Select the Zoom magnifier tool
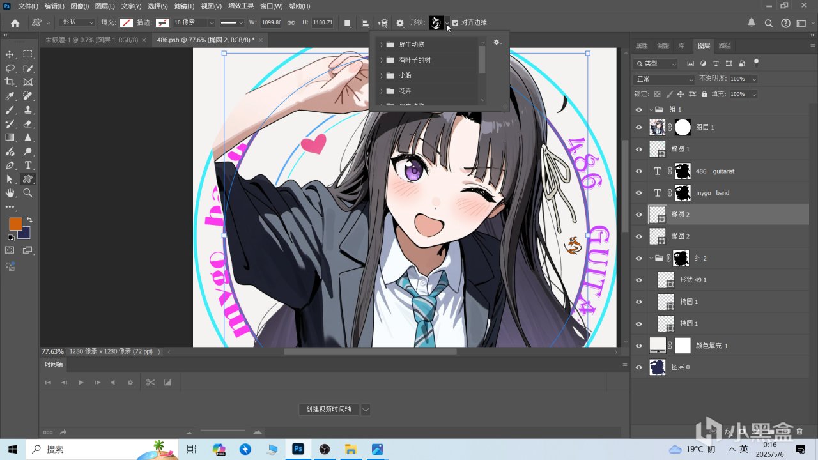This screenshot has height=460, width=818. click(28, 193)
